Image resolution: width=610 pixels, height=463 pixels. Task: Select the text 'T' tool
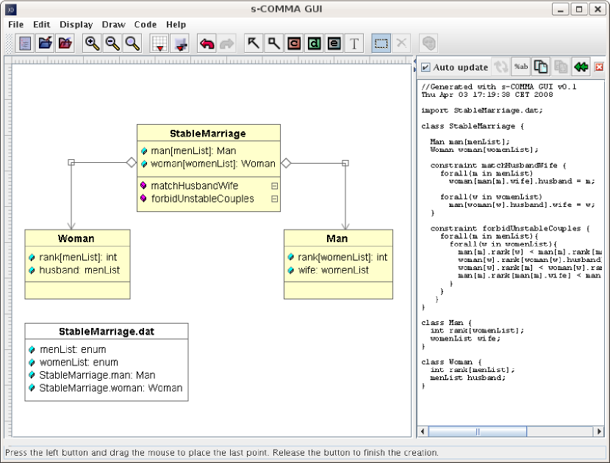pyautogui.click(x=354, y=43)
